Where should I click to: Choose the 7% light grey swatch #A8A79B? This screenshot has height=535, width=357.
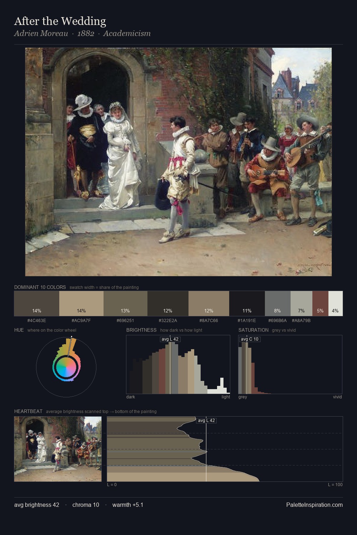[301, 304]
